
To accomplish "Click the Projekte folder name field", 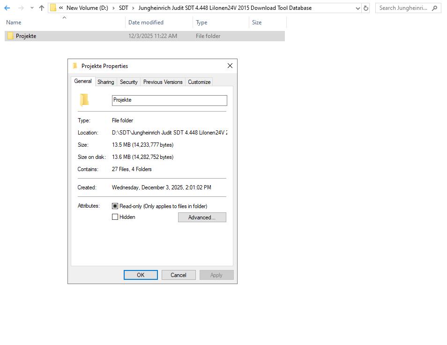I will tap(169, 100).
